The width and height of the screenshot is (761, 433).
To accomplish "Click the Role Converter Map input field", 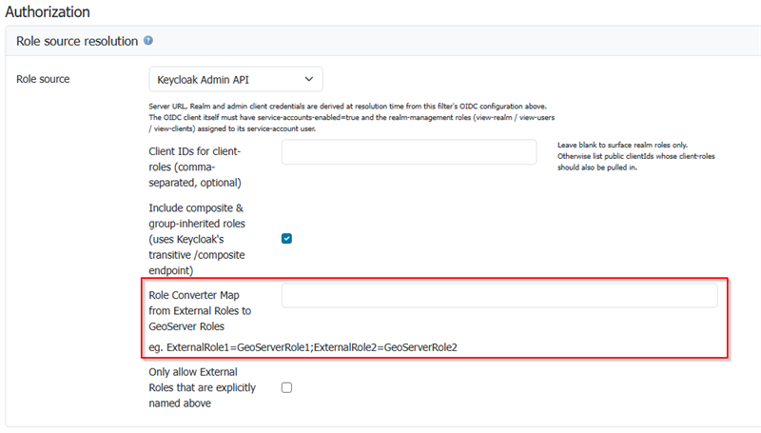I will point(499,295).
